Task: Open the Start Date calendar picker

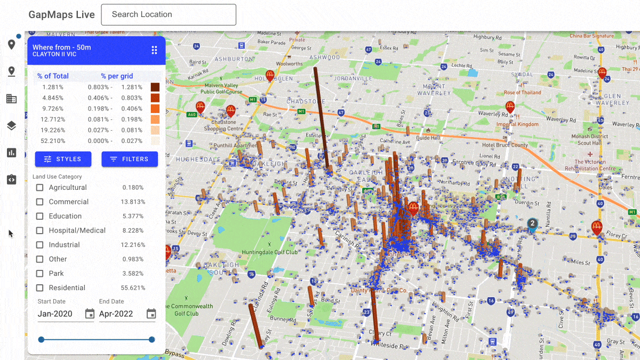Action: (x=90, y=314)
